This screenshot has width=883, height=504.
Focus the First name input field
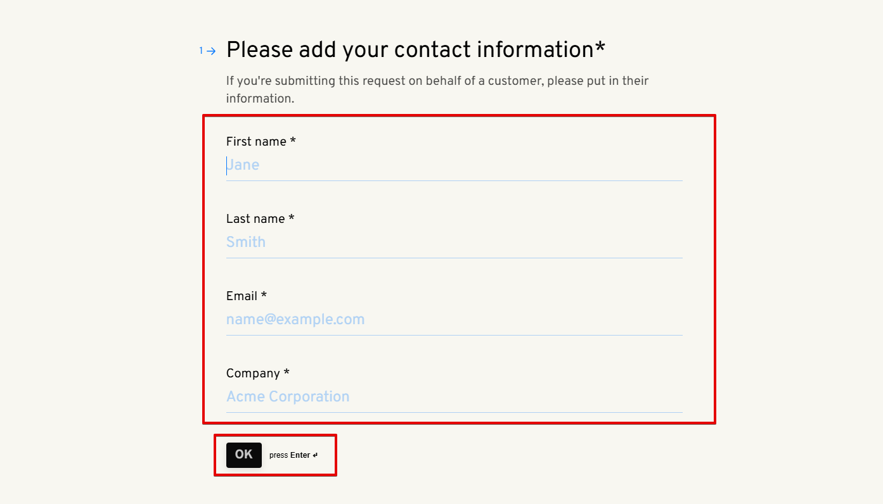click(x=453, y=165)
